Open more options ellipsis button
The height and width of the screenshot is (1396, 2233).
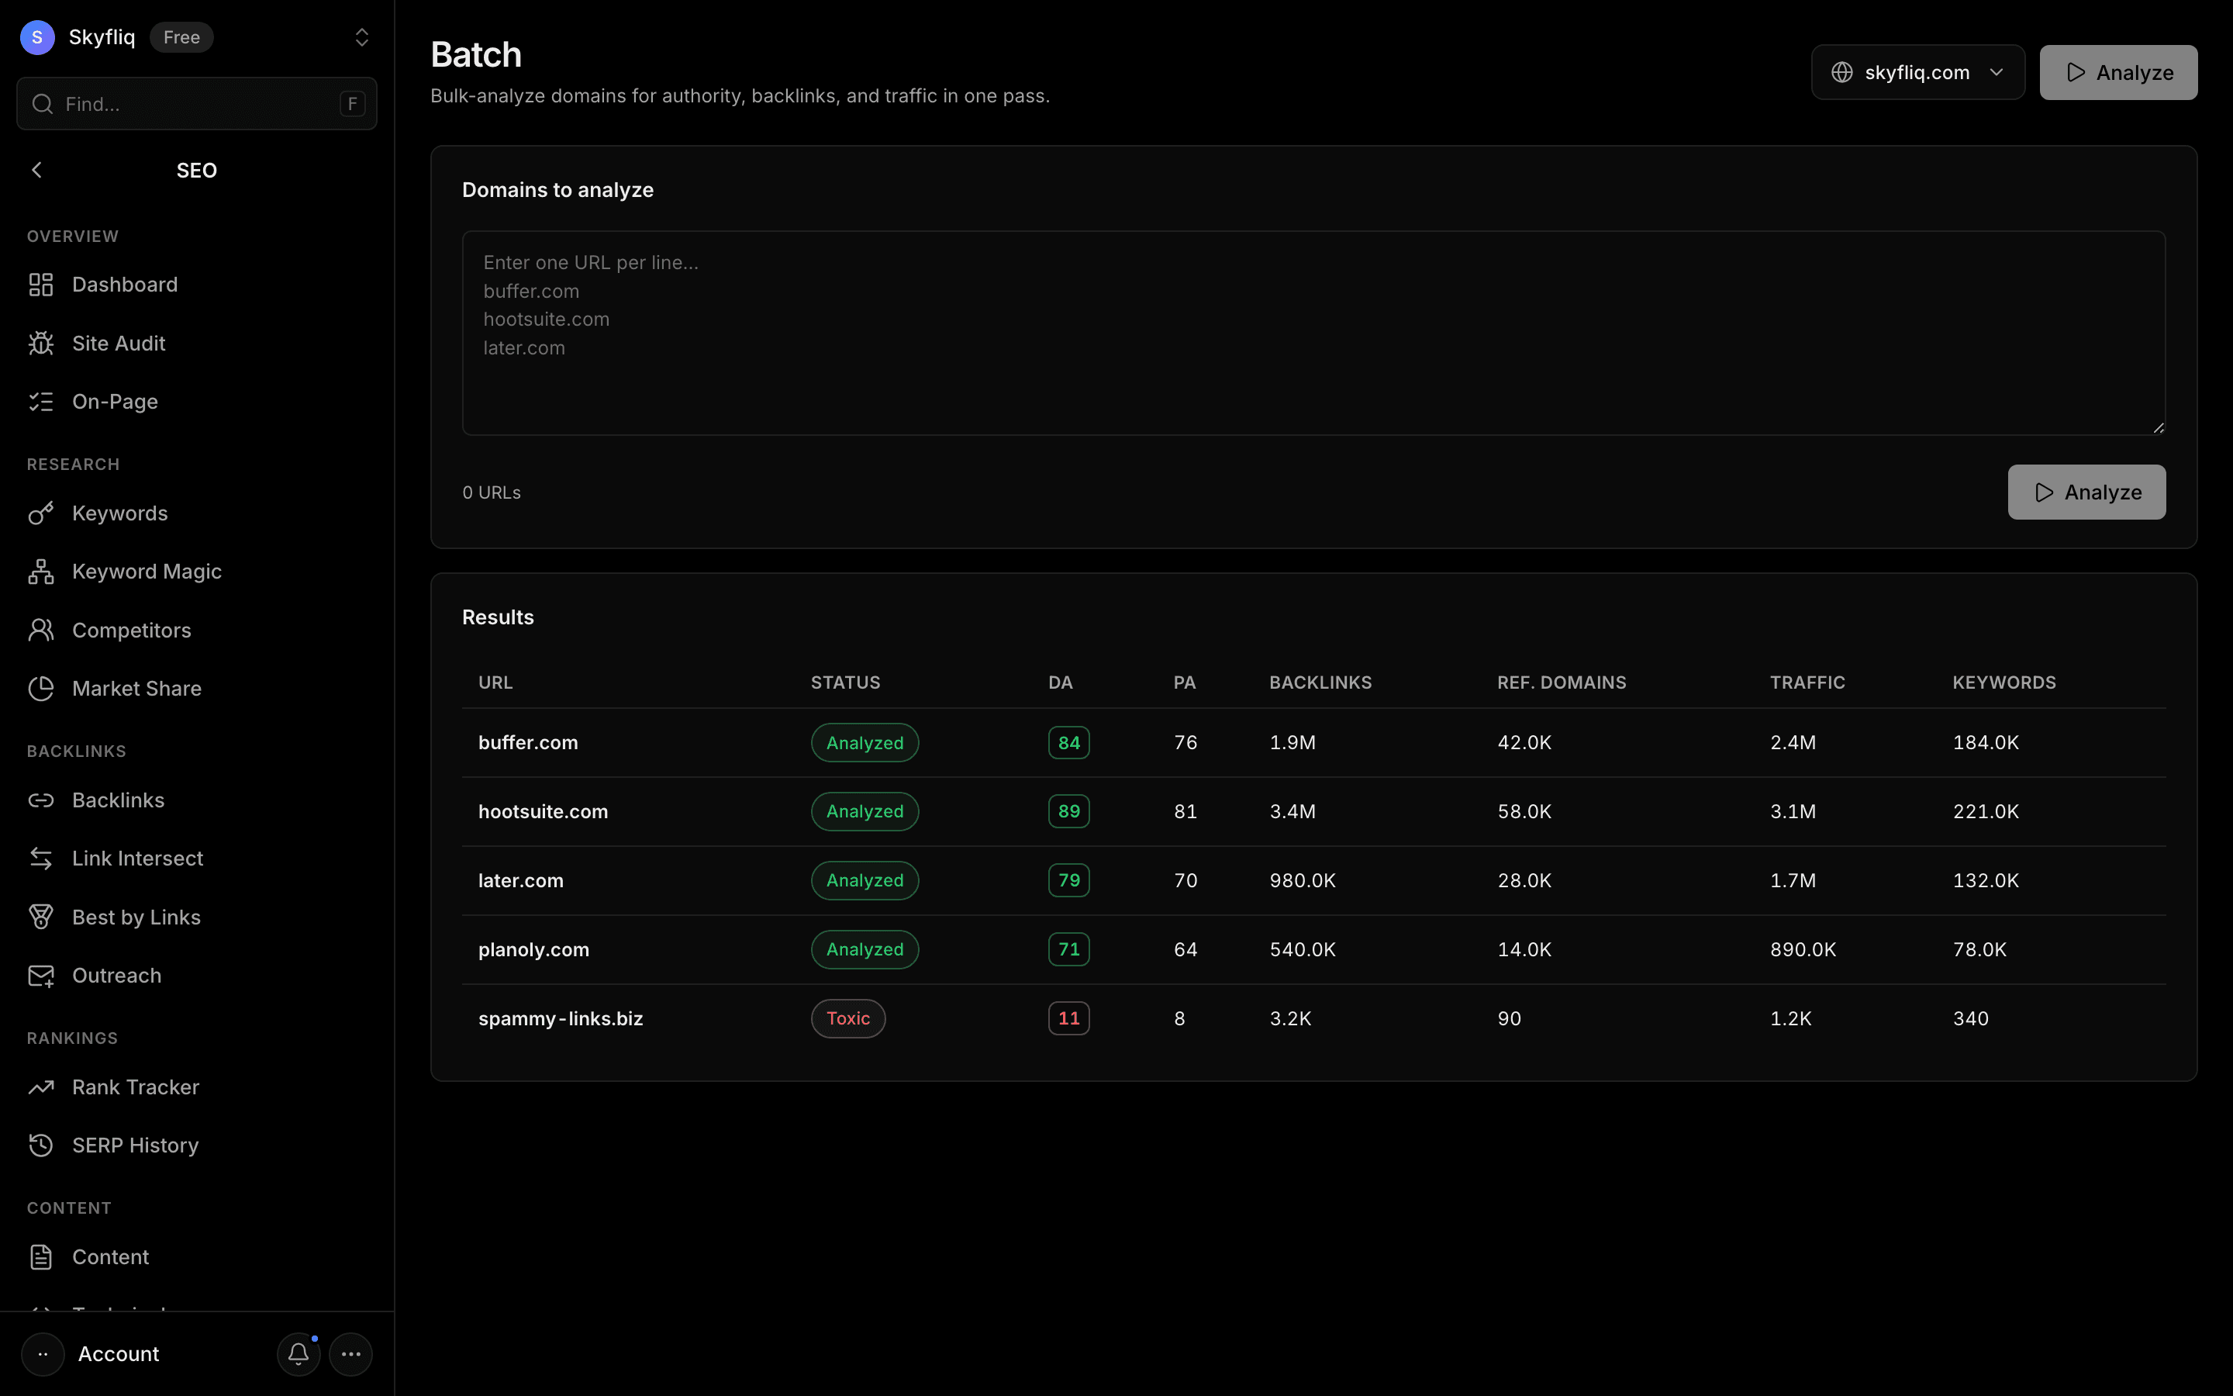pyautogui.click(x=350, y=1354)
